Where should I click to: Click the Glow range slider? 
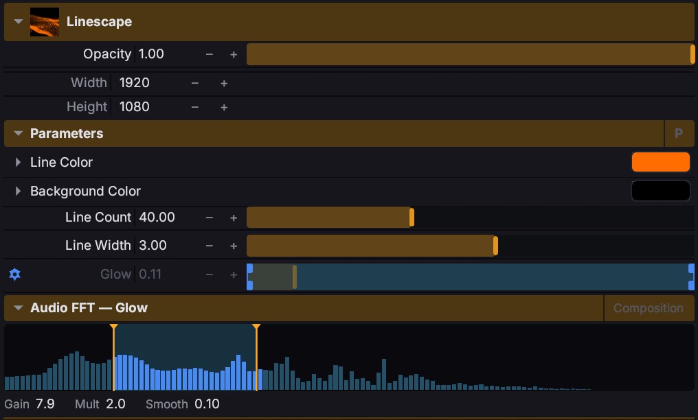click(471, 277)
